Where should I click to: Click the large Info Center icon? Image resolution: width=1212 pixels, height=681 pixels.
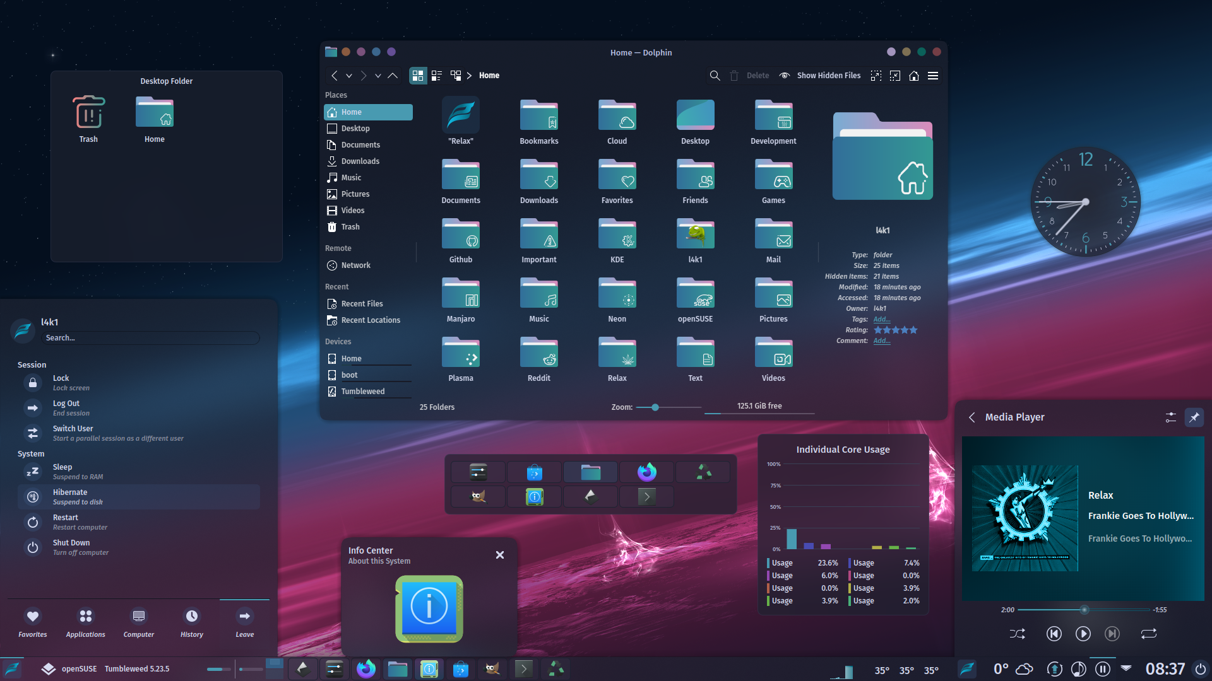429,608
